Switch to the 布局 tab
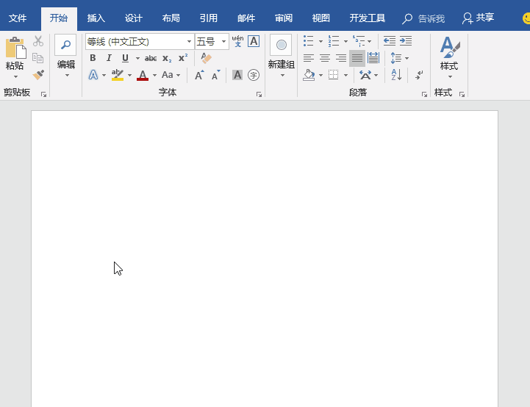530x407 pixels. click(171, 18)
